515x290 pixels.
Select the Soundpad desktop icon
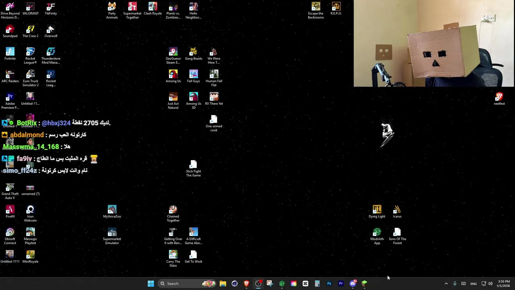(x=10, y=31)
